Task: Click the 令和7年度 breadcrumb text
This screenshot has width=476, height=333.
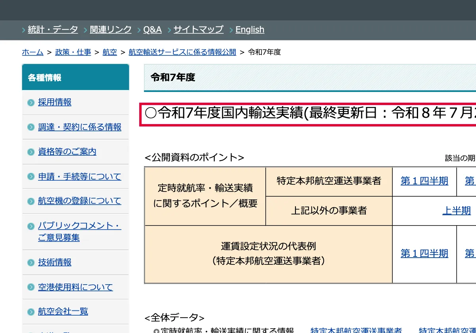Action: point(264,52)
